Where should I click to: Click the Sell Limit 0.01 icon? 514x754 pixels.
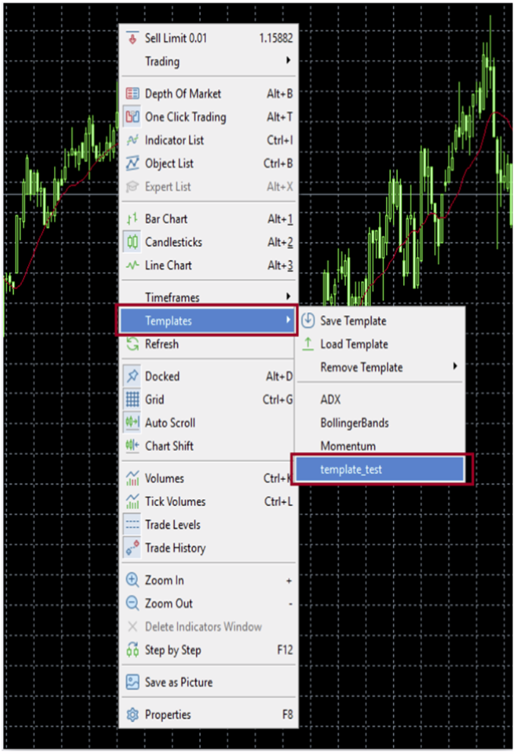click(x=132, y=38)
